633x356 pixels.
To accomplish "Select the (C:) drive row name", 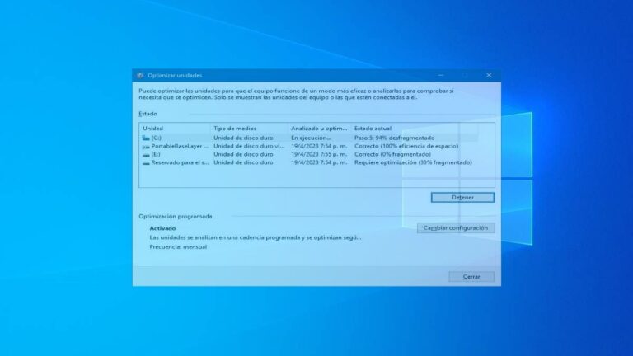I will tap(157, 138).
